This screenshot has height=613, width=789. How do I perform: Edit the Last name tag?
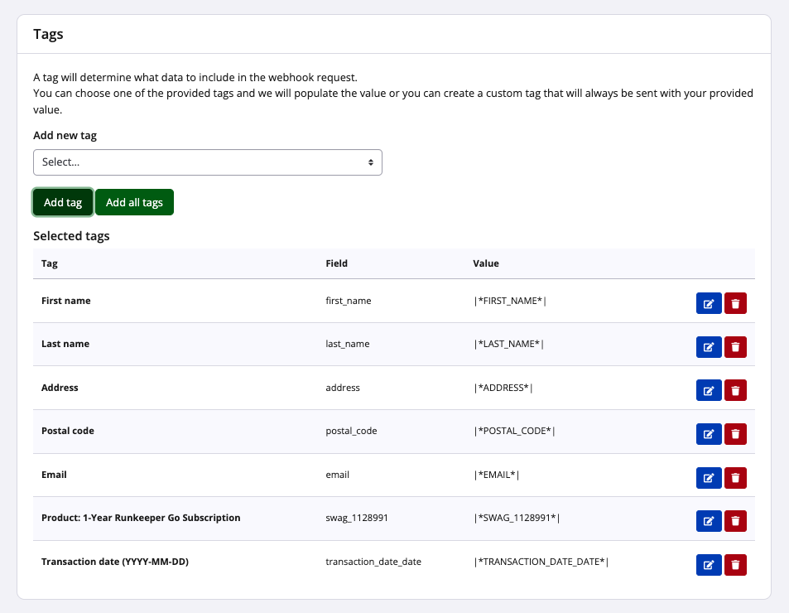tap(709, 347)
